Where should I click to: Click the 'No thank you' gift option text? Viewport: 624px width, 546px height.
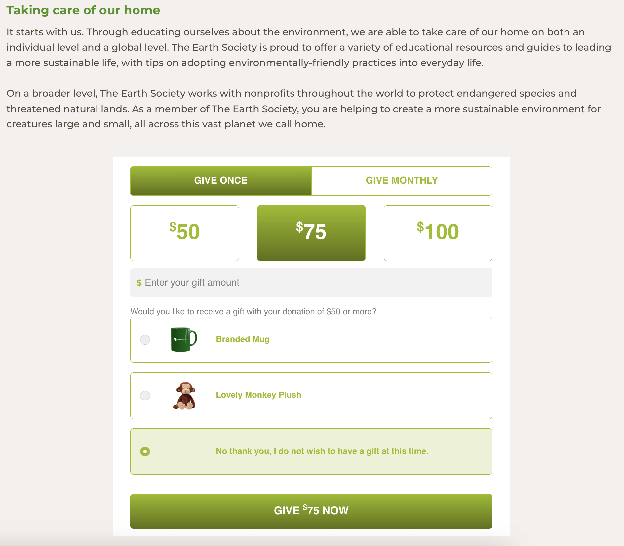(322, 451)
